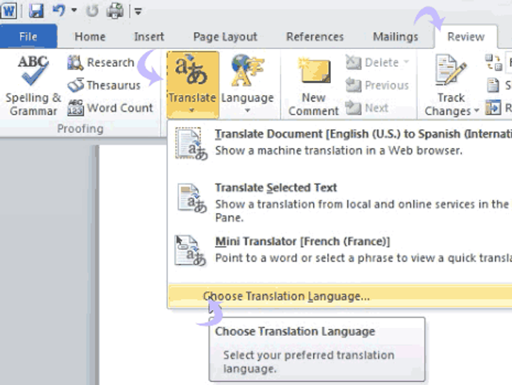Click Choose Translation Language menu entry

tap(340, 297)
